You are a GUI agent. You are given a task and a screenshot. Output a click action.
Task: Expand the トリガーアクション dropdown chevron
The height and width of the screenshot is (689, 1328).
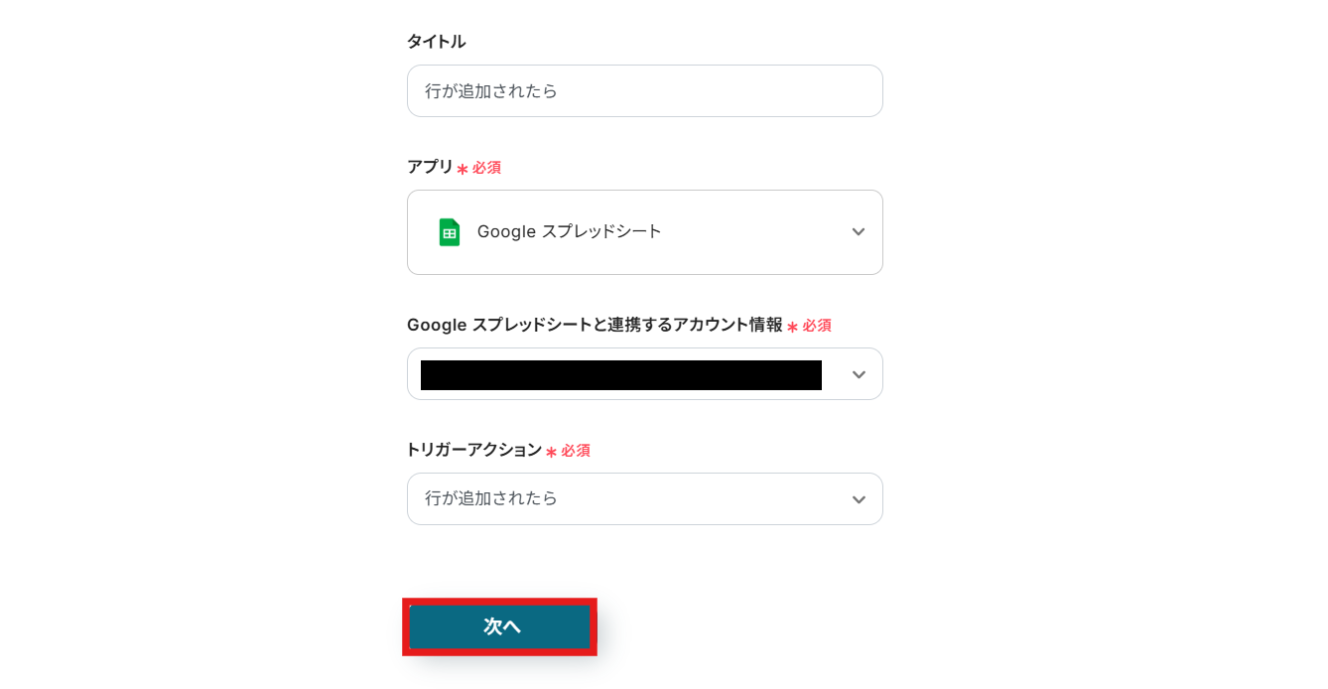click(859, 499)
